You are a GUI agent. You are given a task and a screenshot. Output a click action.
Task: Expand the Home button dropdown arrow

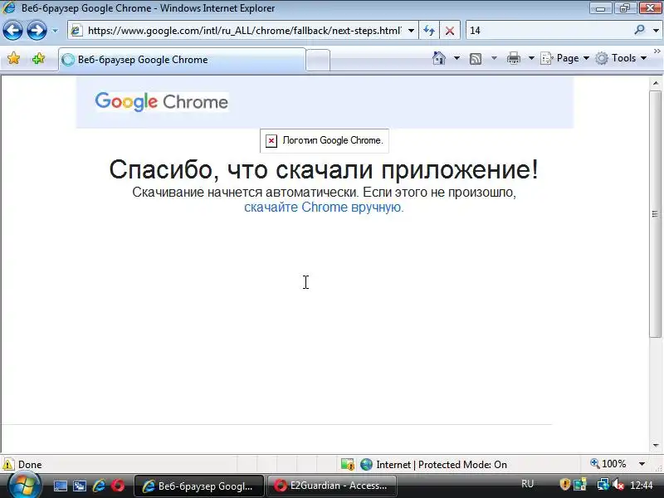click(x=456, y=58)
